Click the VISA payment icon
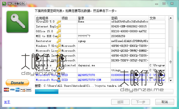The height and width of the screenshot is (109, 179). 12,90
